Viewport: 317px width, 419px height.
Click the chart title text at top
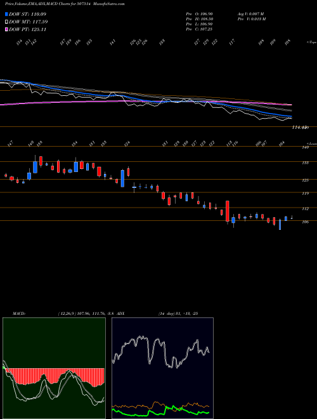tap(65, 4)
